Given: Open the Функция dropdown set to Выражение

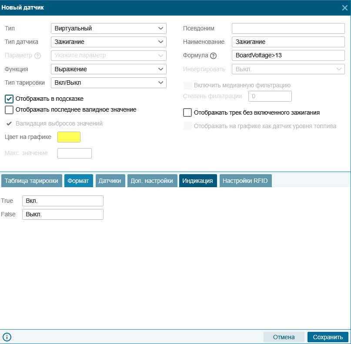Looking at the screenshot, I should point(108,69).
